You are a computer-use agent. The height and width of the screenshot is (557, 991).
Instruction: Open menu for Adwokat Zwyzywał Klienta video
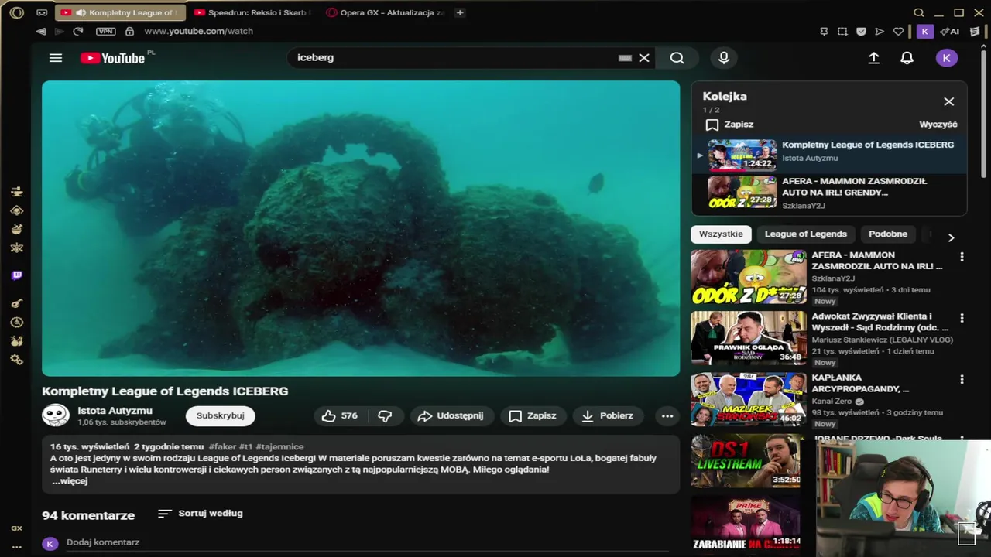click(x=962, y=318)
